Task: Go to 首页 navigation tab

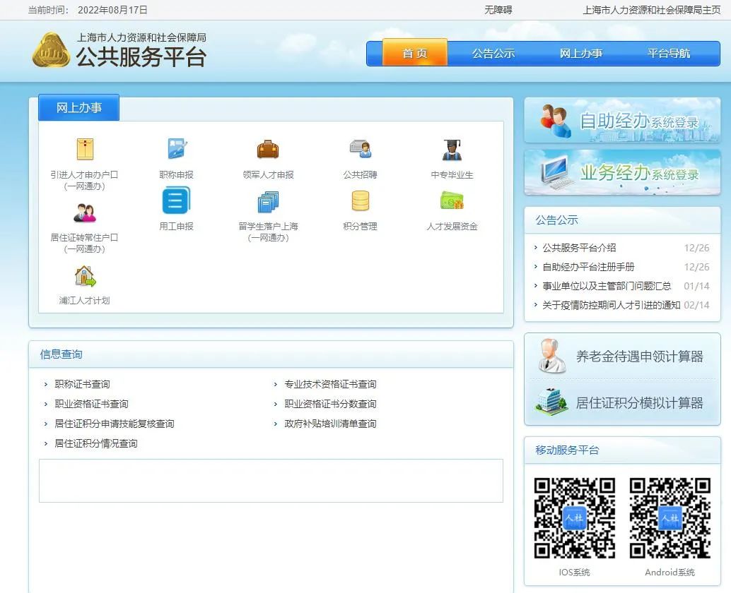Action: [415, 53]
